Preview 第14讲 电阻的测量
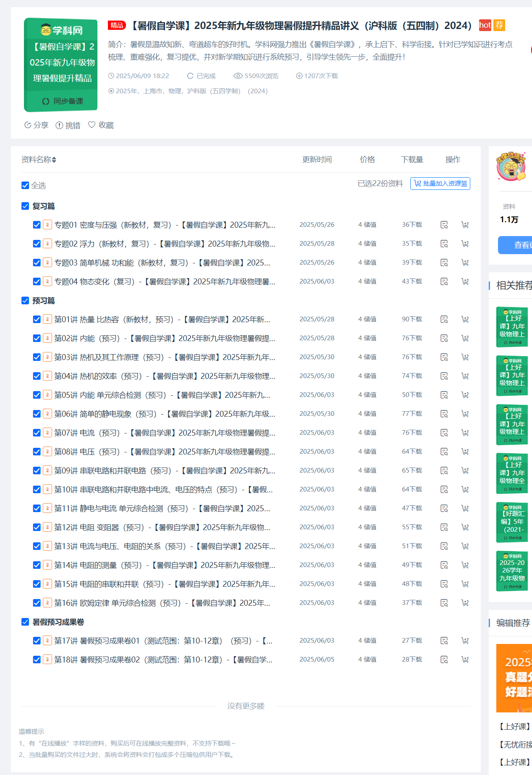 (444, 565)
